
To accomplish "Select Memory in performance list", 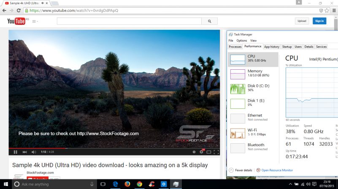I will point(253,74).
